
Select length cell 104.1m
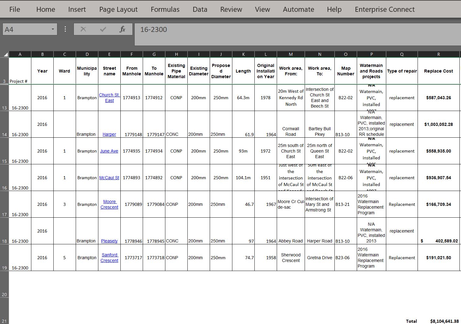coord(243,178)
